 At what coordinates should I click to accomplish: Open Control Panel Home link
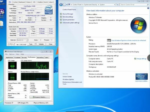69,9
